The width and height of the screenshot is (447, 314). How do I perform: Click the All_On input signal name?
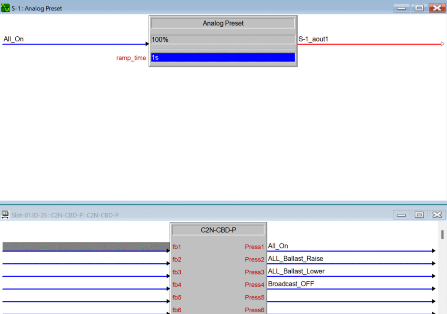click(14, 39)
